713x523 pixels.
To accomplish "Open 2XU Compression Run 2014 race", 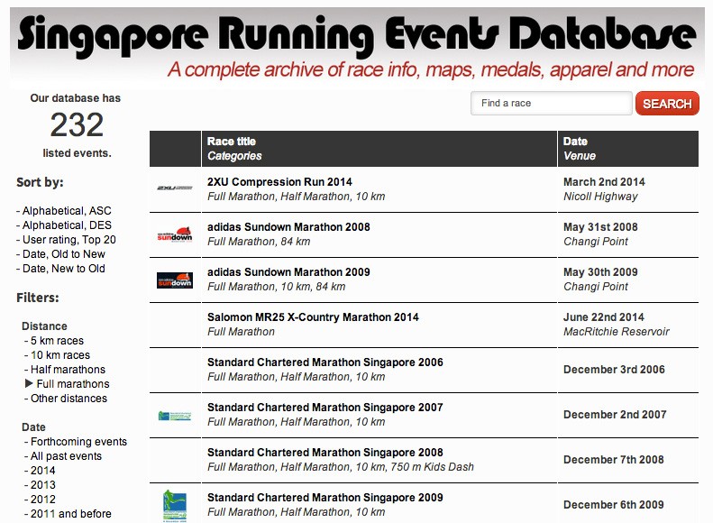I will pyautogui.click(x=279, y=182).
